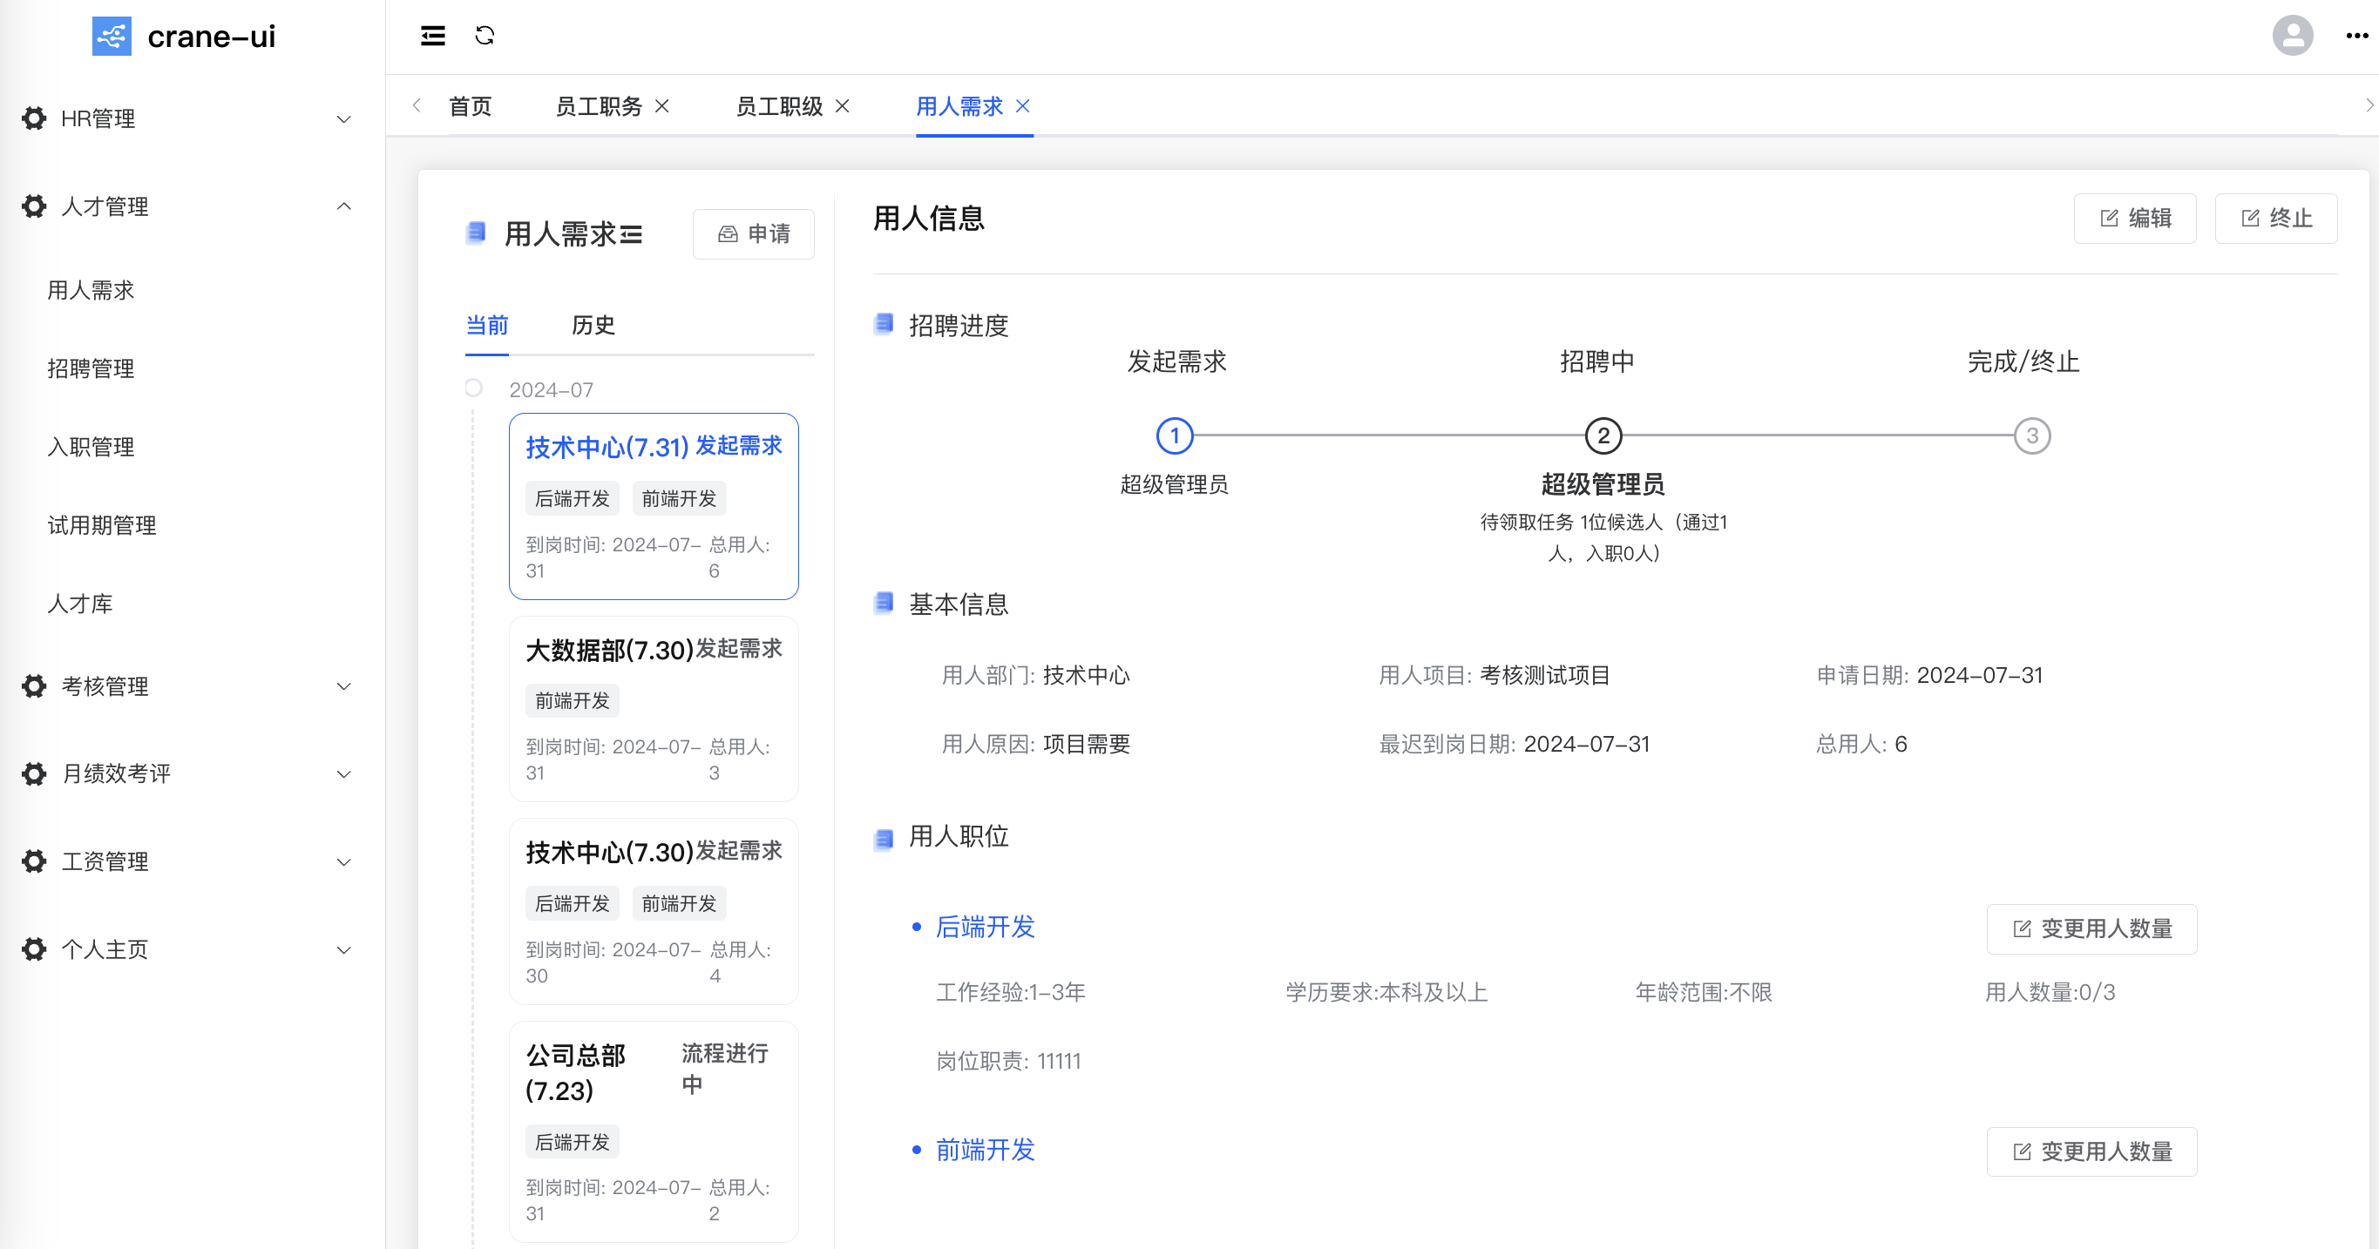The image size is (2379, 1249).
Task: Collapse the 人才管理 menu chevron
Action: [343, 206]
